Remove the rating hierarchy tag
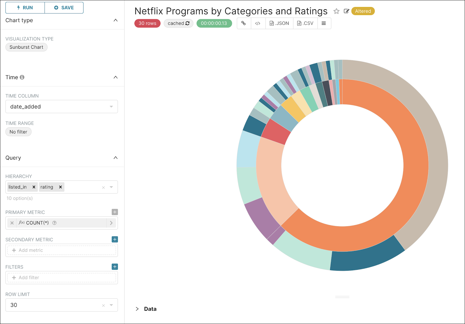Image resolution: width=465 pixels, height=324 pixels. coord(60,187)
